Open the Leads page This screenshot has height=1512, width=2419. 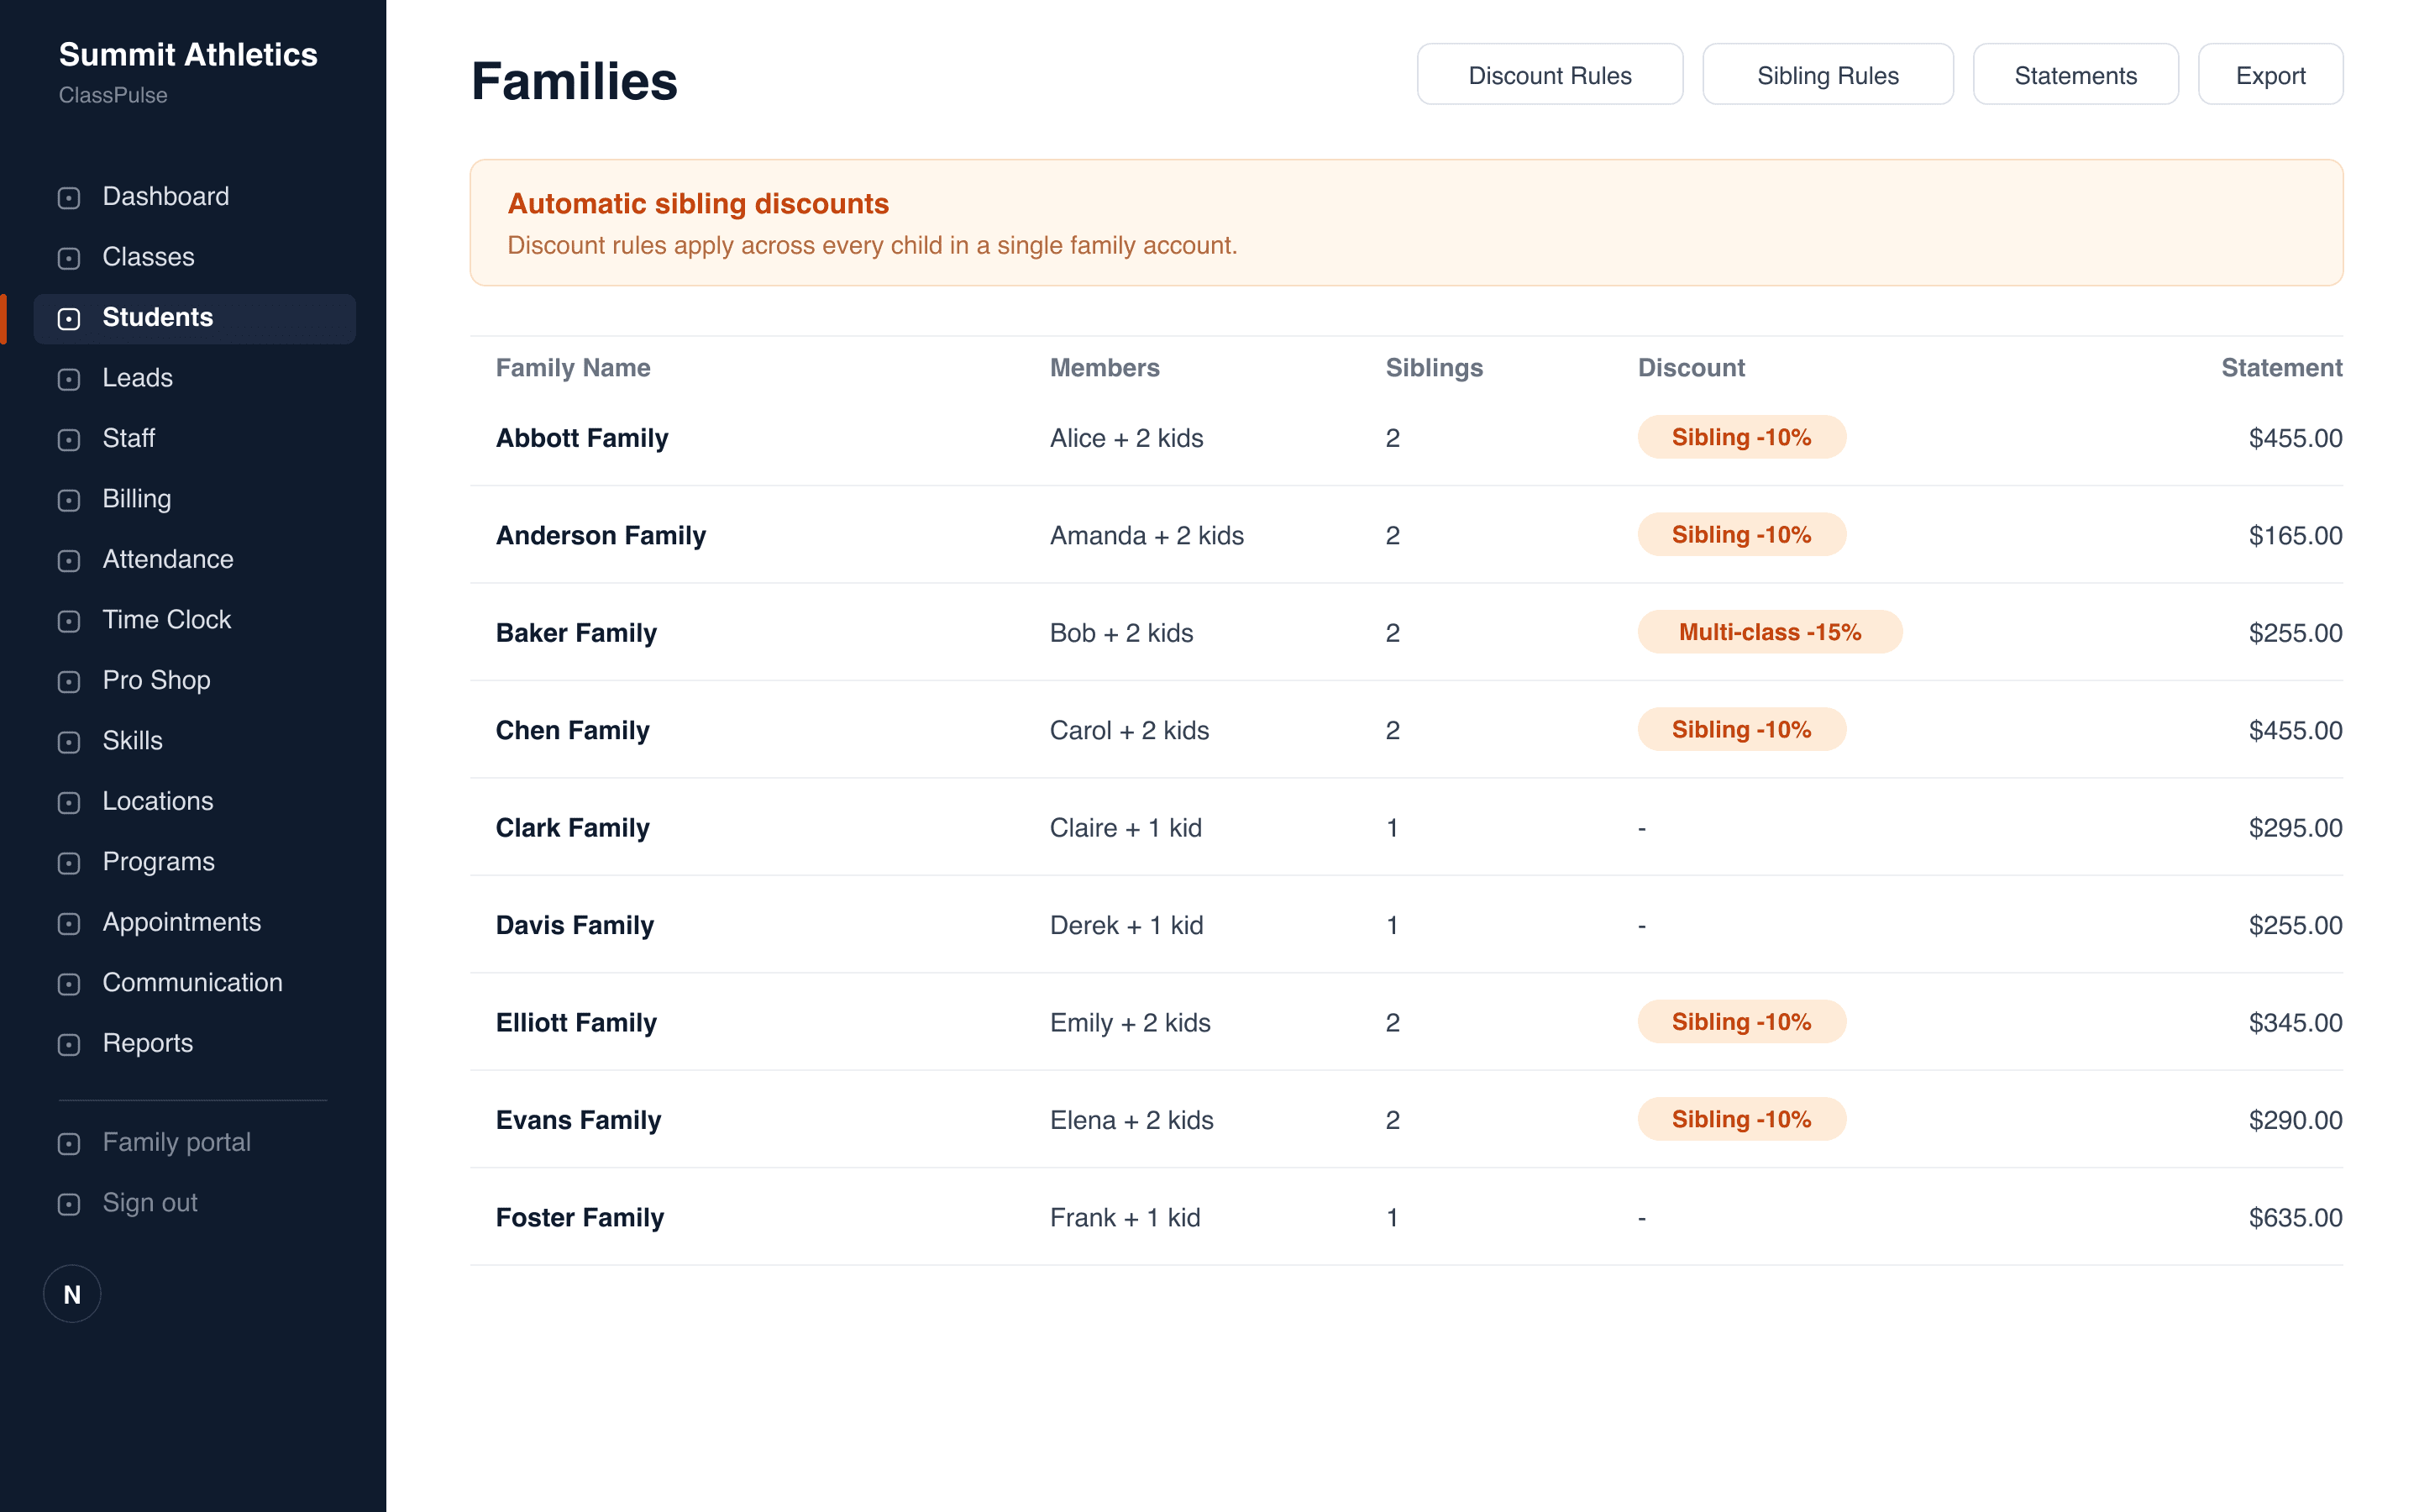coord(195,378)
